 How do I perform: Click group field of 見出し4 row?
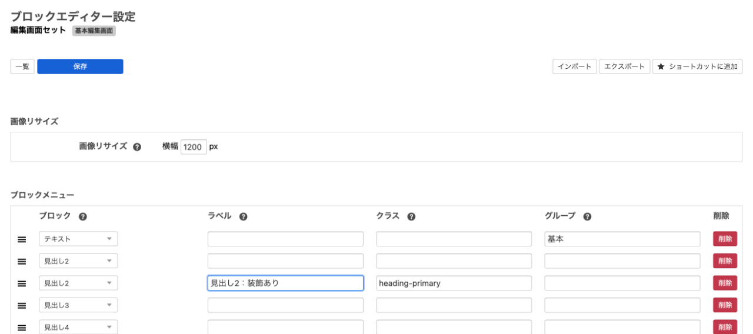622,327
